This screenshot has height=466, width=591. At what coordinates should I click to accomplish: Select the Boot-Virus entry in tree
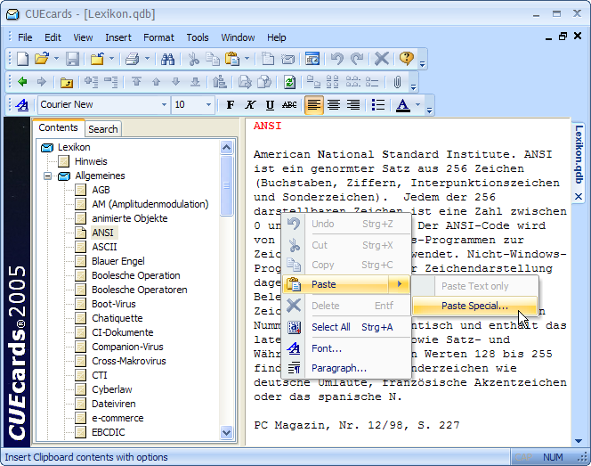click(x=114, y=304)
